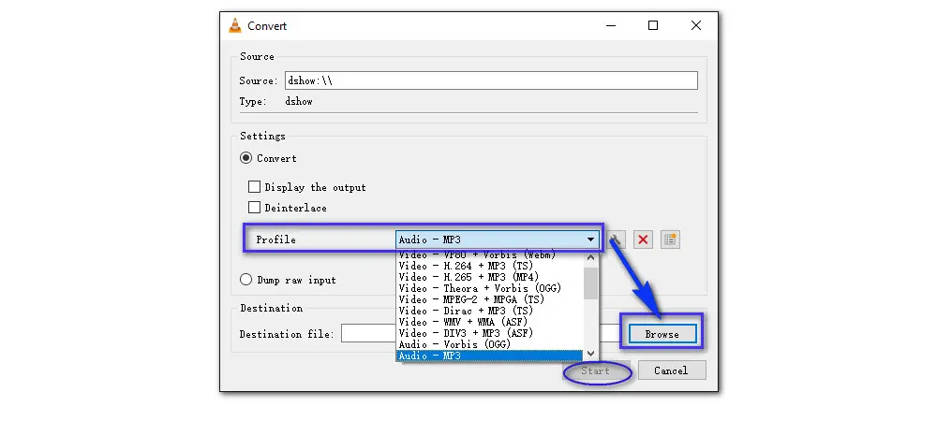Select highlighted Audio - MP3 list entry
This screenshot has width=937, height=421.
point(489,356)
